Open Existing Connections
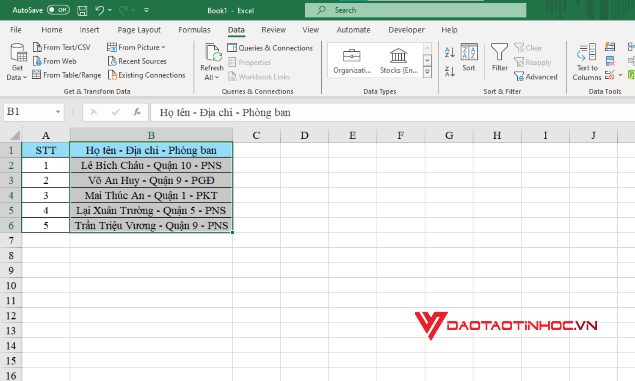 click(147, 75)
